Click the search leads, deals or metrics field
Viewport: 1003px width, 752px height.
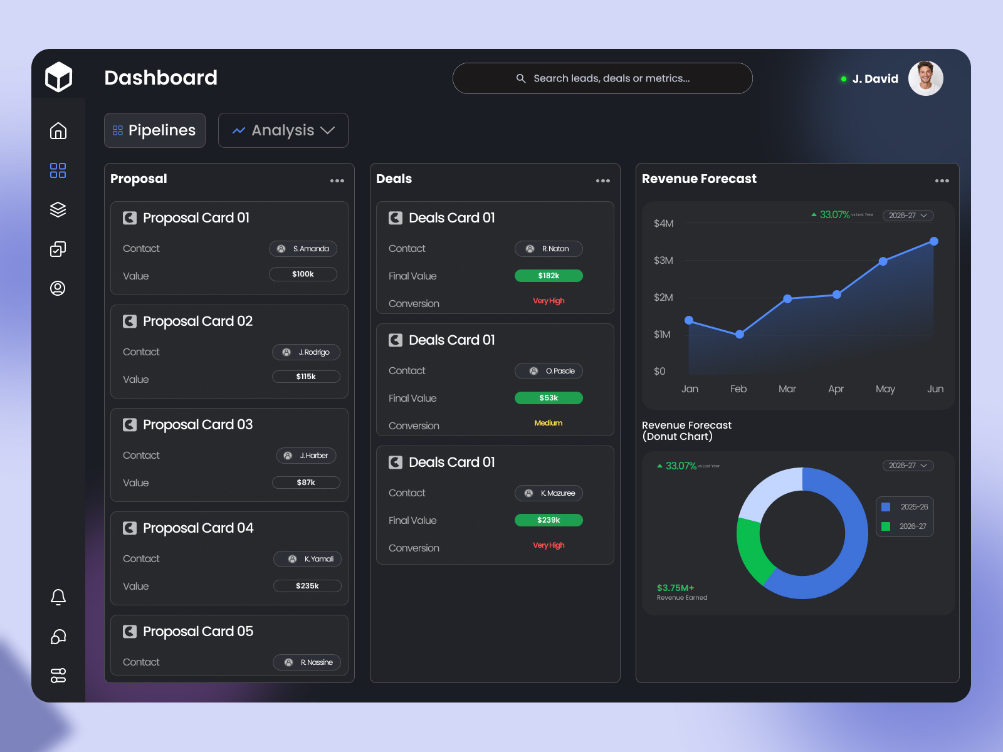tap(602, 78)
